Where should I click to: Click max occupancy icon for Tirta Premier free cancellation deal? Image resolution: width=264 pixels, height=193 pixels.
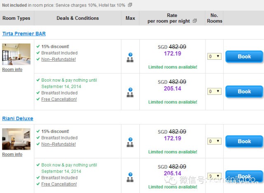click(130, 92)
